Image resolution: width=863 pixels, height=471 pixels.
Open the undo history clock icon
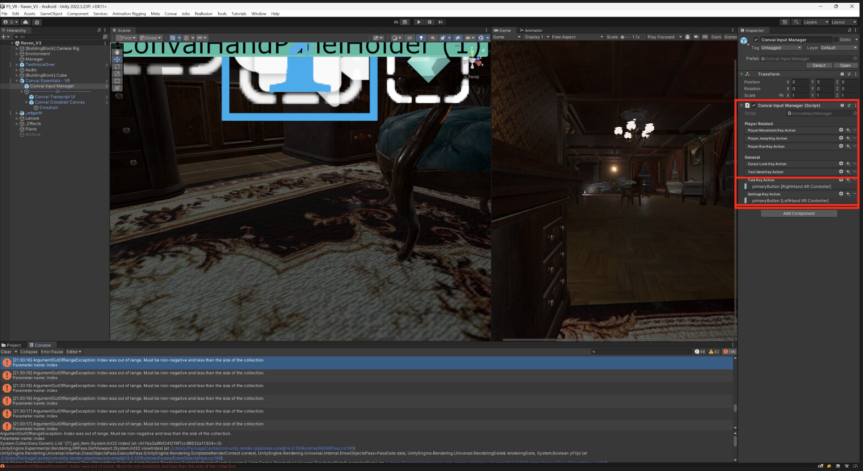point(785,22)
